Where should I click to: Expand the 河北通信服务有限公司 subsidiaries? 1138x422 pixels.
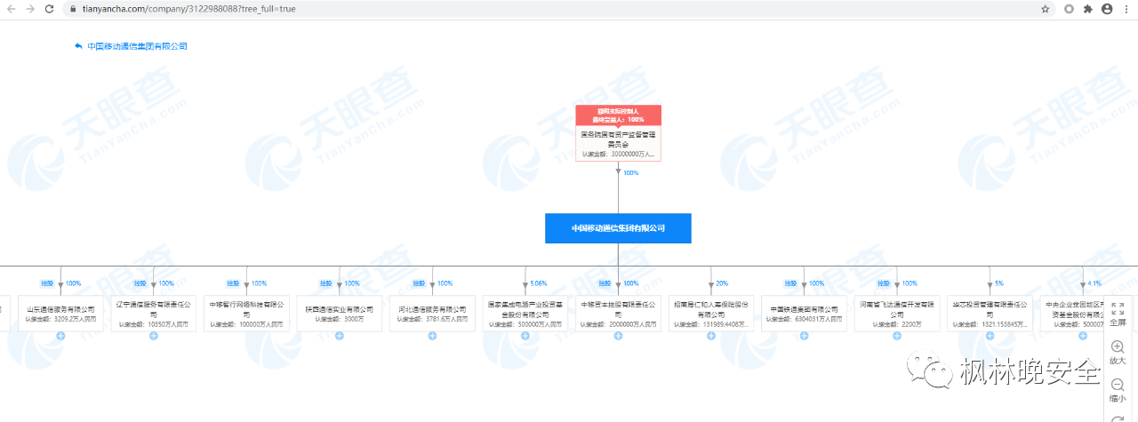pyautogui.click(x=432, y=336)
